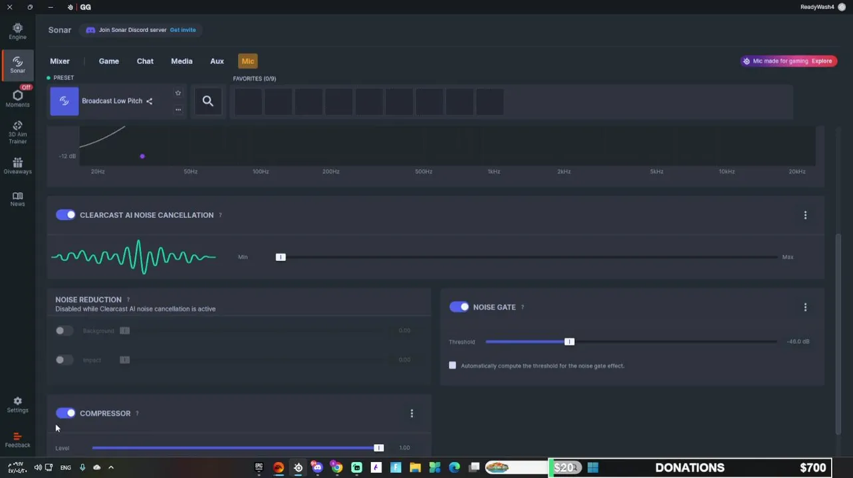This screenshot has width=853, height=478.
Task: Open the 3D Aim Trainer
Action: tap(17, 132)
